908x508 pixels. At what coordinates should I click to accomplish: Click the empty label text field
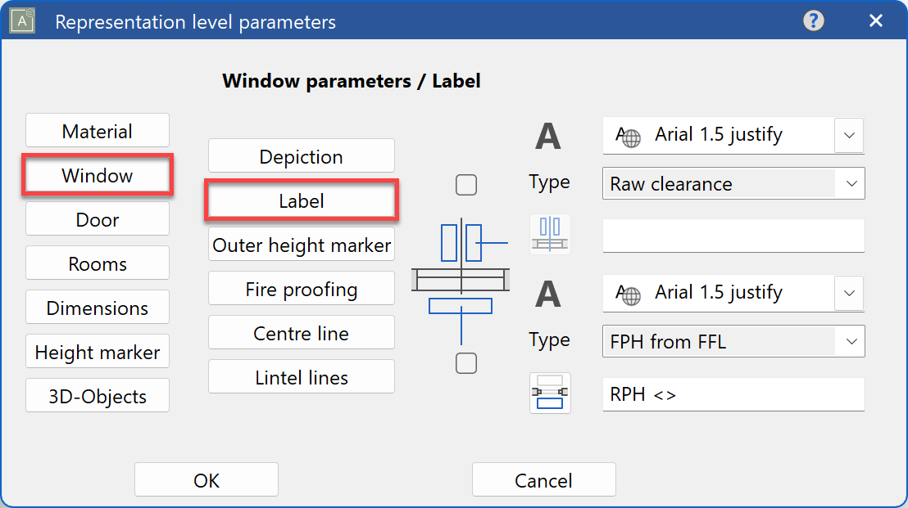(x=733, y=236)
